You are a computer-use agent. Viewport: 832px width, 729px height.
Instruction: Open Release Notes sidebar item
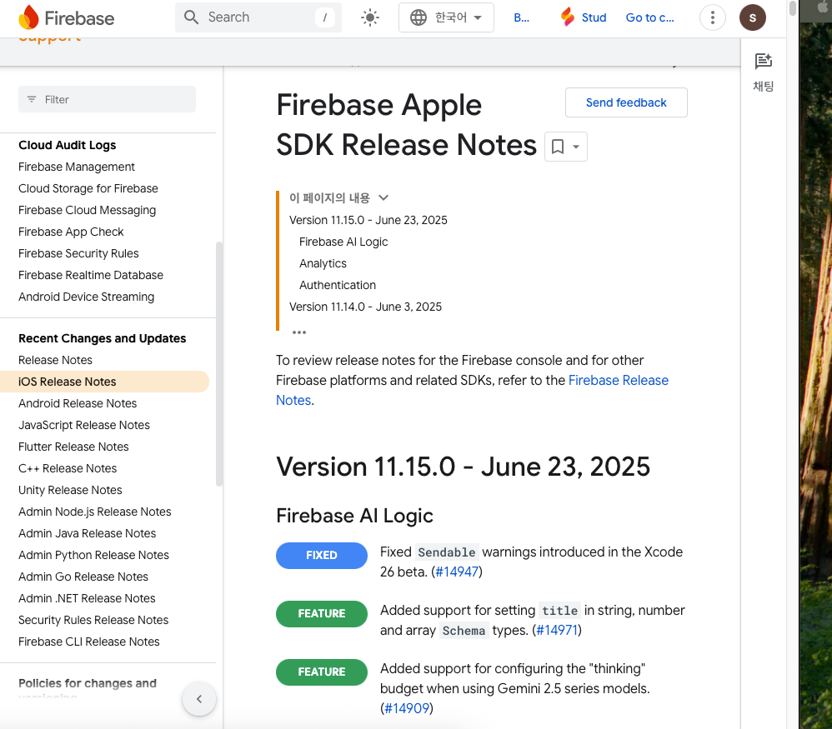tap(55, 360)
